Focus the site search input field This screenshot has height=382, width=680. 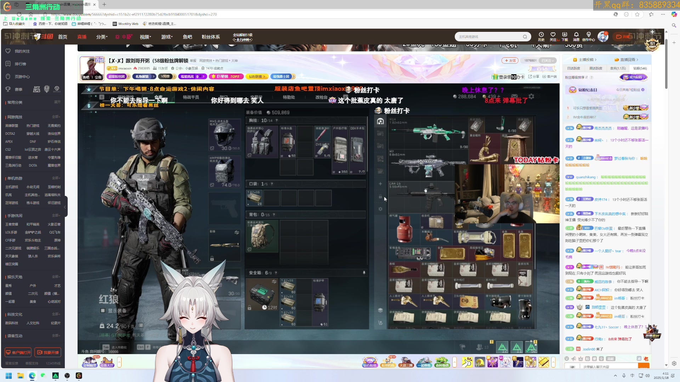tap(489, 37)
